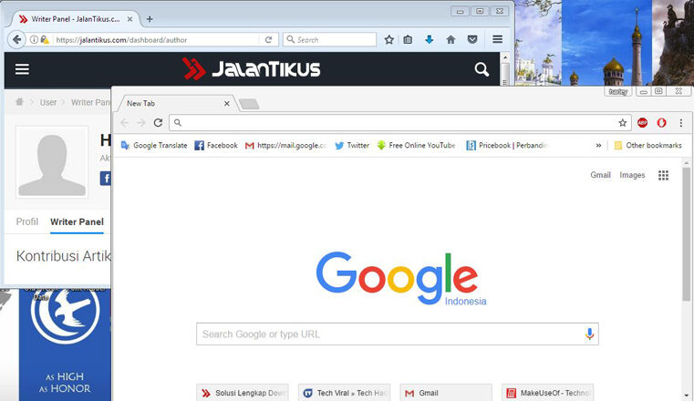Bookmark this page with Firefox star icon
The image size is (694, 401).
(389, 40)
